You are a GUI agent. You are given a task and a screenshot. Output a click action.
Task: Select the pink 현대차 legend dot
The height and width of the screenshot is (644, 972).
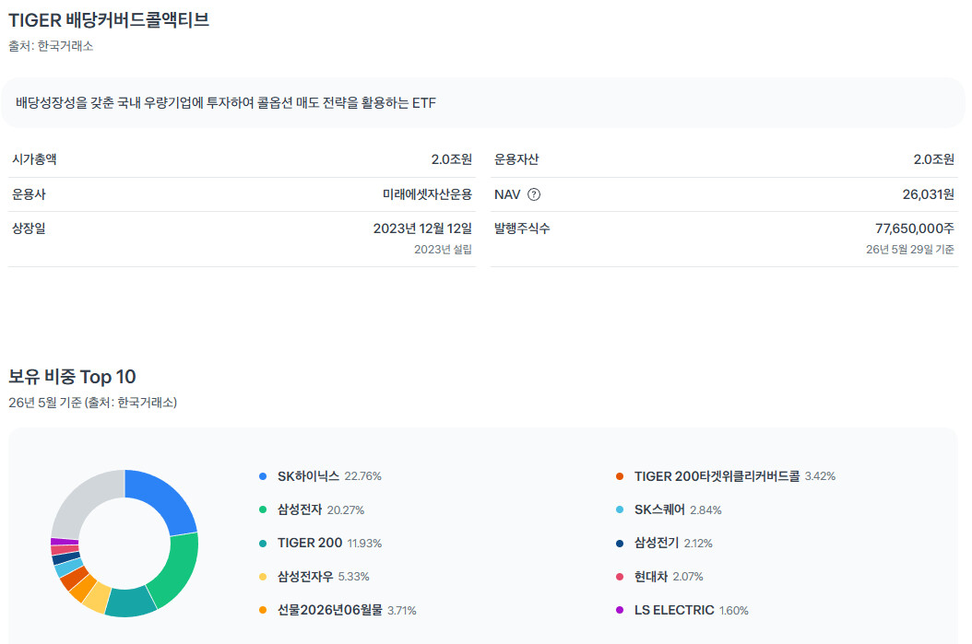tap(620, 577)
